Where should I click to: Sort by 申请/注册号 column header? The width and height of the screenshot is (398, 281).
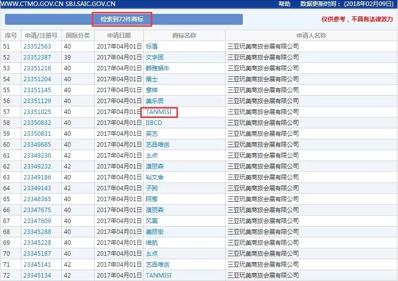pos(41,36)
